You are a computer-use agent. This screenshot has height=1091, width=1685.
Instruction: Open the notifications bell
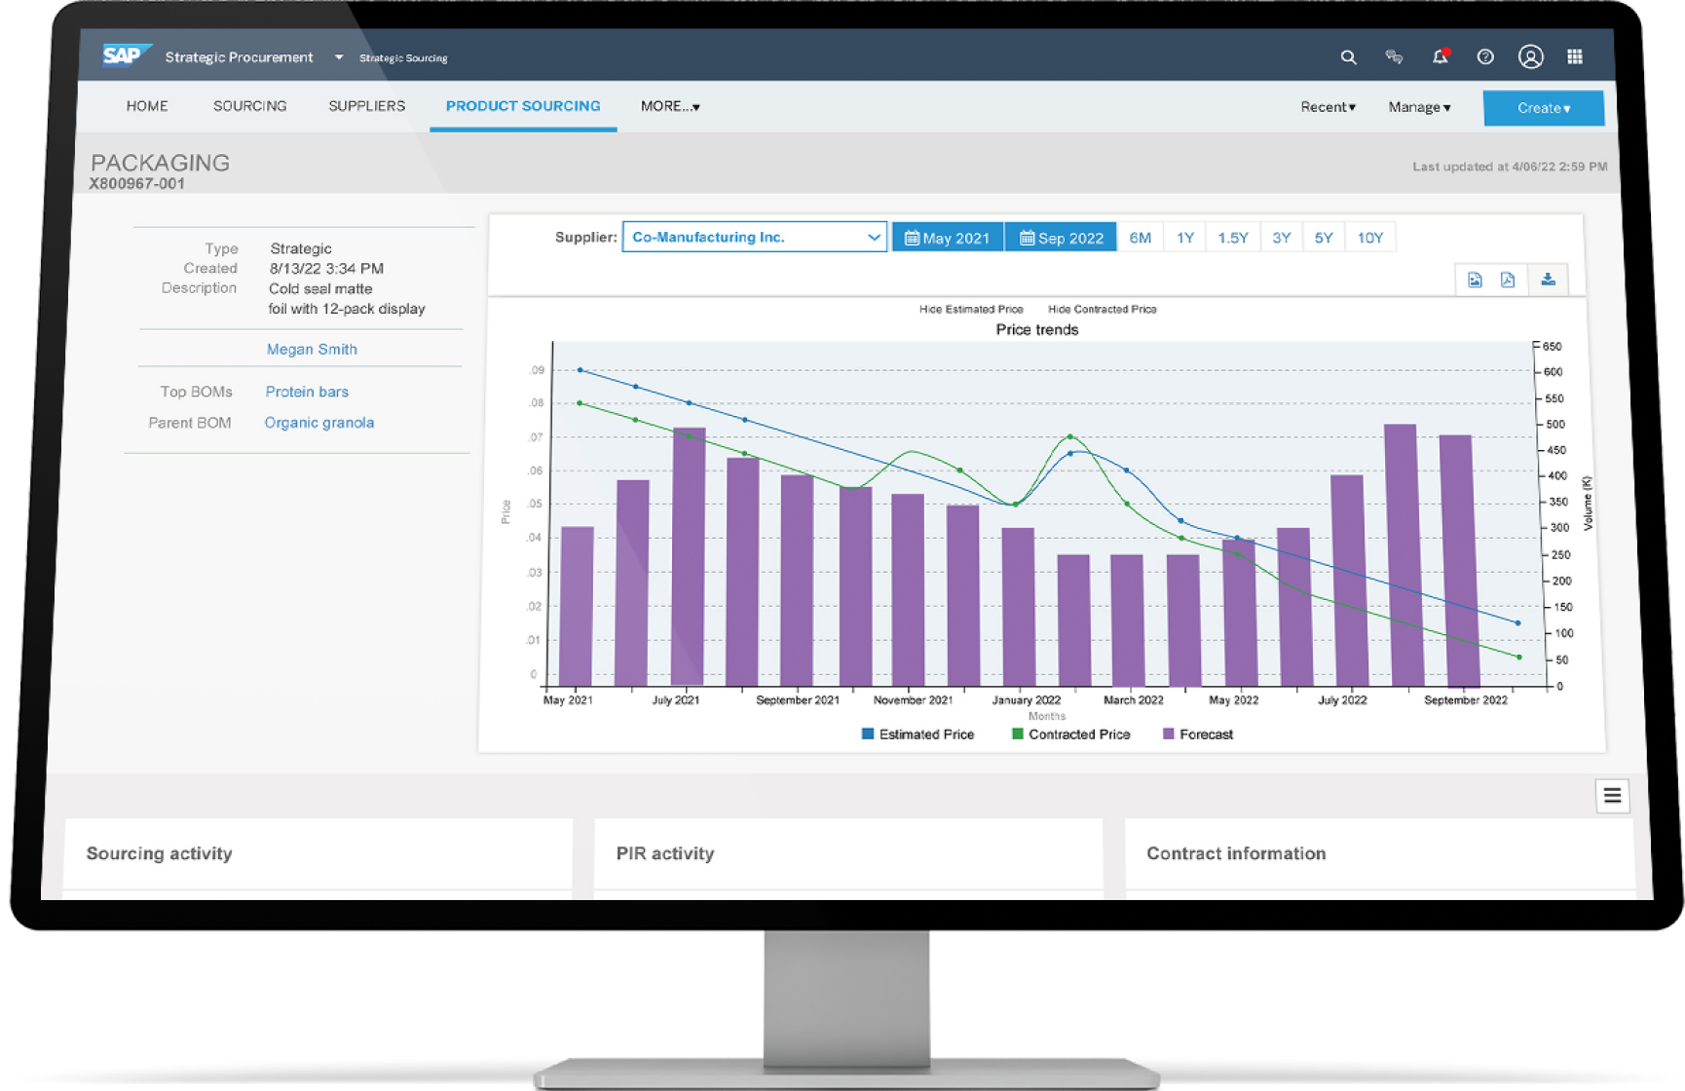1440,56
